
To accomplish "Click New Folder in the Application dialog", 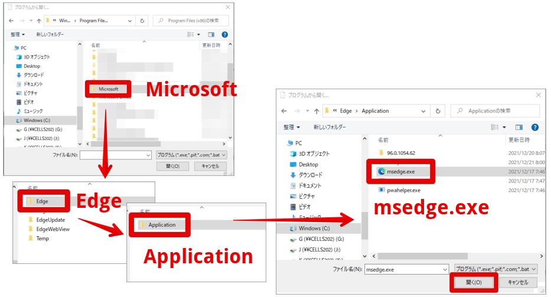I will pos(330,127).
